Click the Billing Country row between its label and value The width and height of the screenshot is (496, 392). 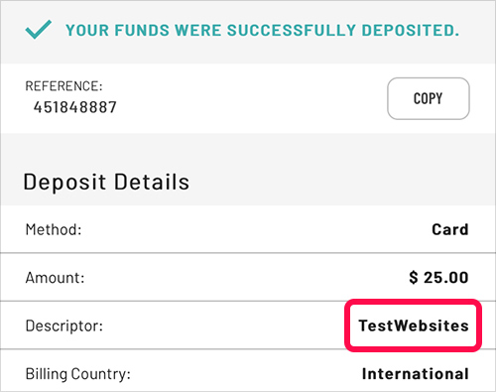(x=246, y=374)
